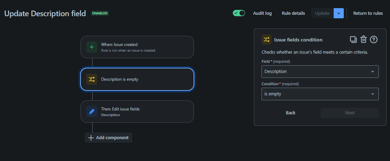This screenshot has width=390, height=161.
Task: Select the Then: Edit issue fields step
Action: point(137,112)
